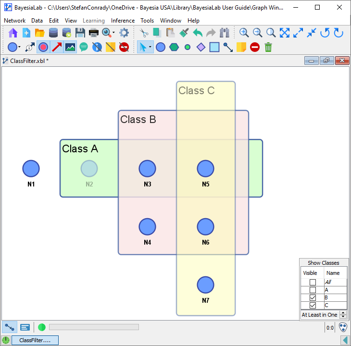Click the green Undo arrow icon
This screenshot has height=346, width=351.
pos(198,33)
